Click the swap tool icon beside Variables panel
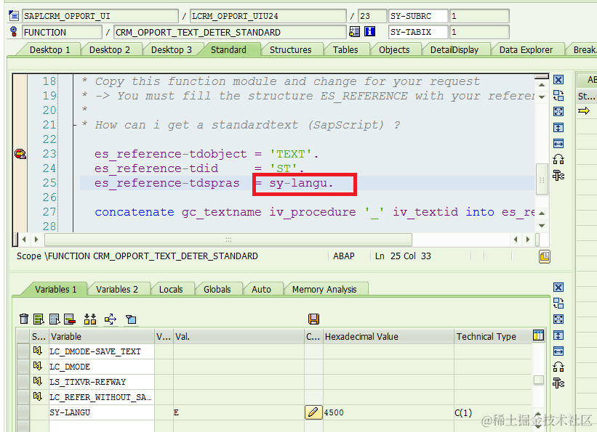597x432 pixels. 558,303
